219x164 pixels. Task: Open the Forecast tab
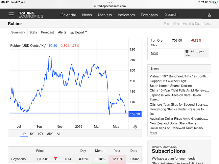(47, 32)
